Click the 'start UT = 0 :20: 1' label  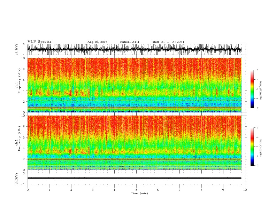click(168, 42)
